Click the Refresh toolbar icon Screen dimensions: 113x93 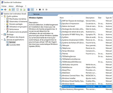click(x=21, y=9)
